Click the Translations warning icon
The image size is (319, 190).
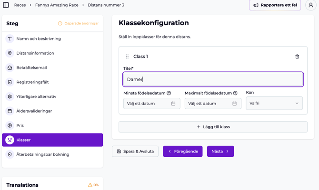(x=90, y=185)
